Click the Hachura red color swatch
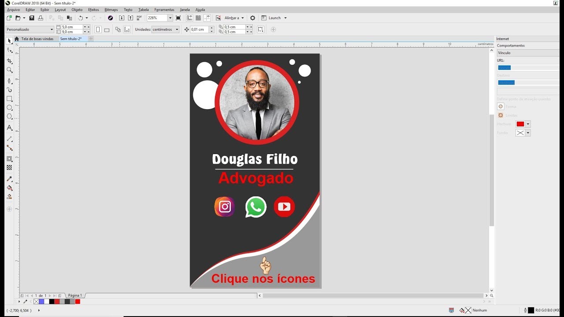 [x=520, y=124]
